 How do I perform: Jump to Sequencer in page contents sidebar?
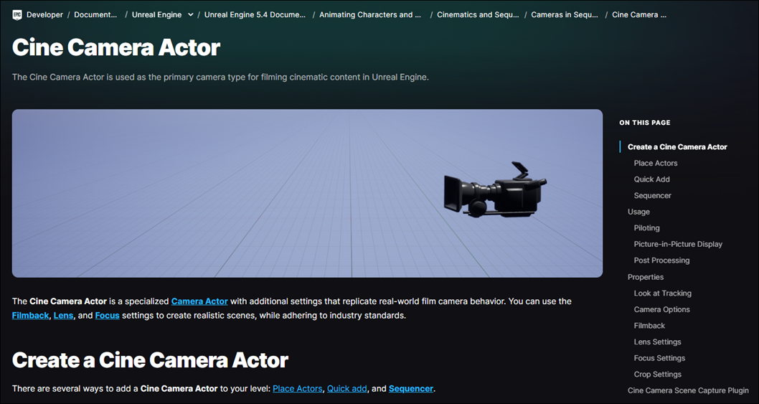click(x=653, y=196)
